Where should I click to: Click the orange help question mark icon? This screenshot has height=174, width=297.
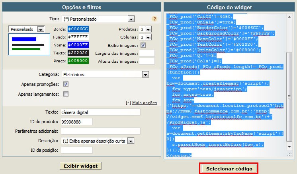(x=154, y=19)
